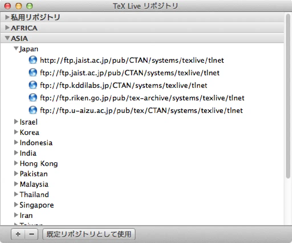Select the Malaysia tree item
Viewport: 292px width, 243px height.
pyautogui.click(x=34, y=184)
